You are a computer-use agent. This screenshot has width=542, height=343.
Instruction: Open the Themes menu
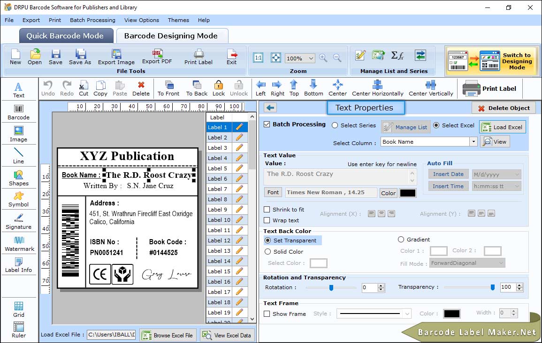(178, 20)
